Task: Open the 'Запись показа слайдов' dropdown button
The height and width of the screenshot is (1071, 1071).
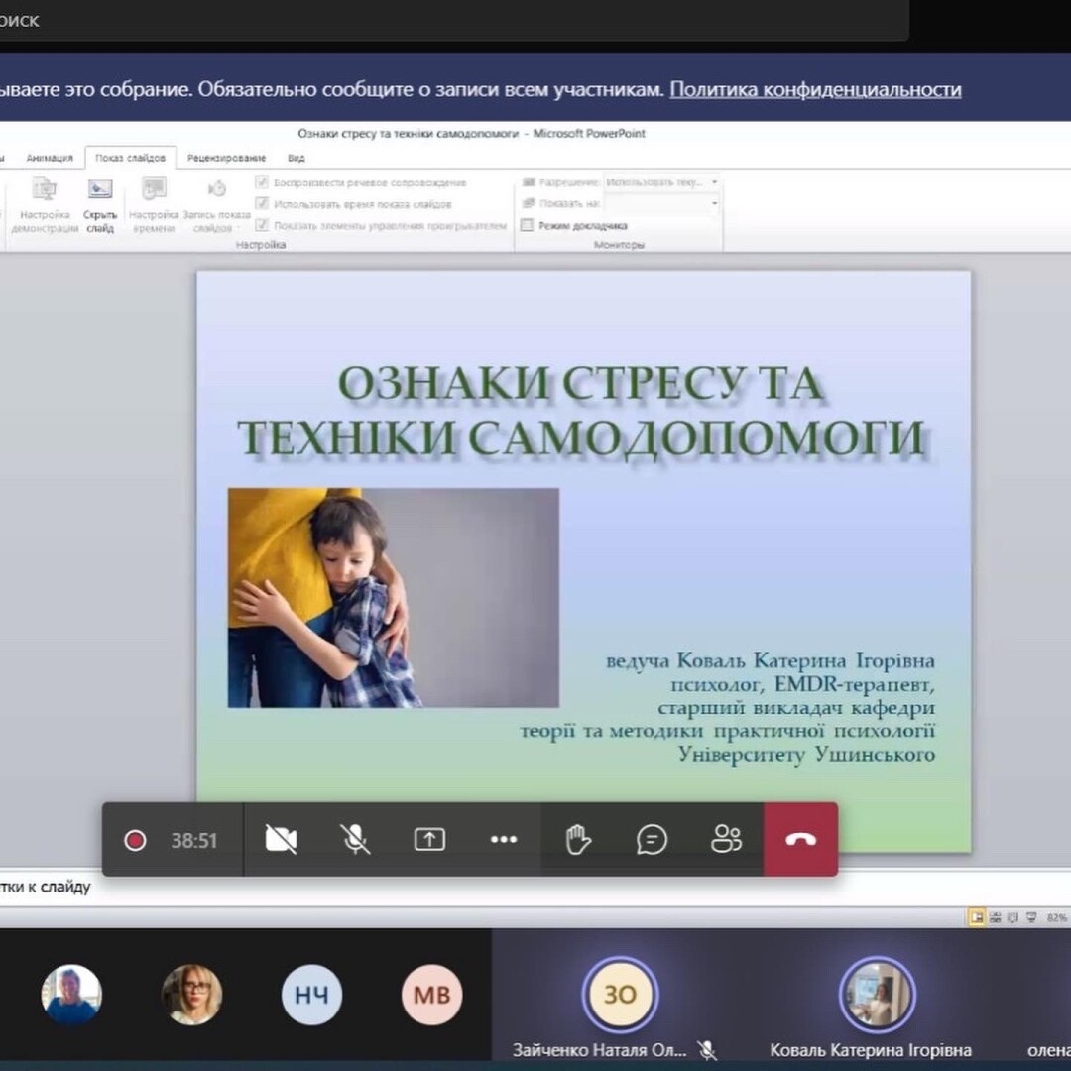Action: tap(217, 206)
